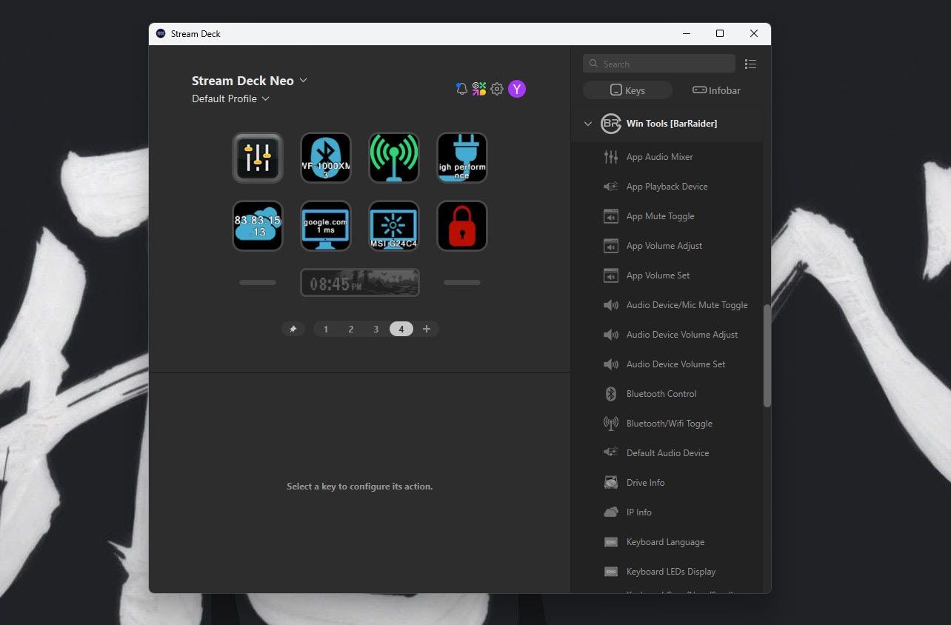Viewport: 951px width, 625px height.
Task: Select the green wifi antenna key
Action: click(394, 158)
